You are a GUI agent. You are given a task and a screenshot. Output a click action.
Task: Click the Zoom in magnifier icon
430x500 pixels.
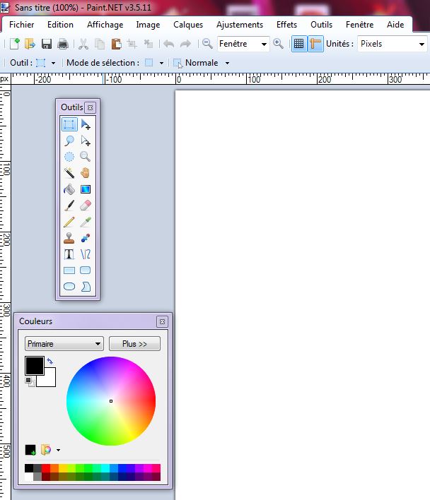(x=278, y=43)
